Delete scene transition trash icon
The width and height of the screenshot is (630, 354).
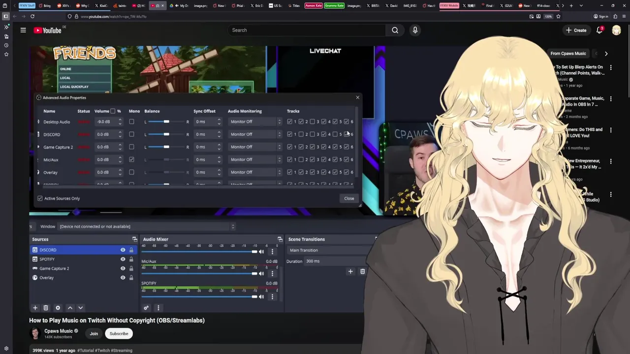pos(362,271)
